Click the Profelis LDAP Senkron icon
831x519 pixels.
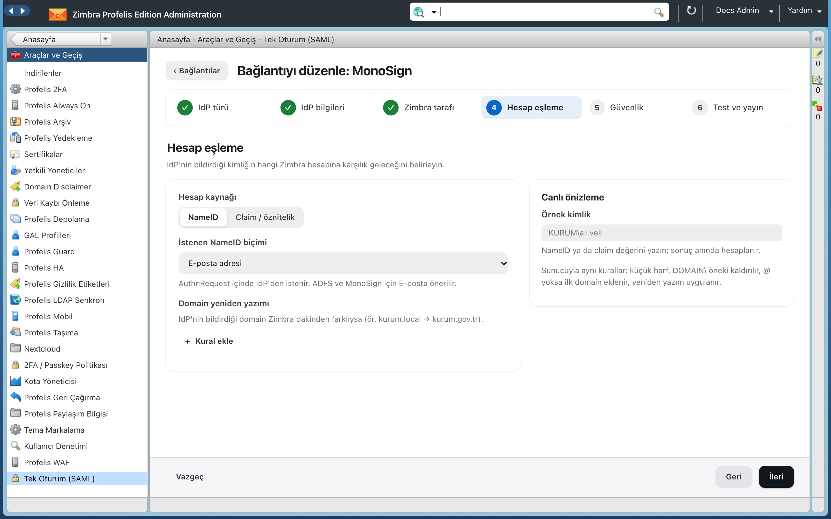point(16,300)
